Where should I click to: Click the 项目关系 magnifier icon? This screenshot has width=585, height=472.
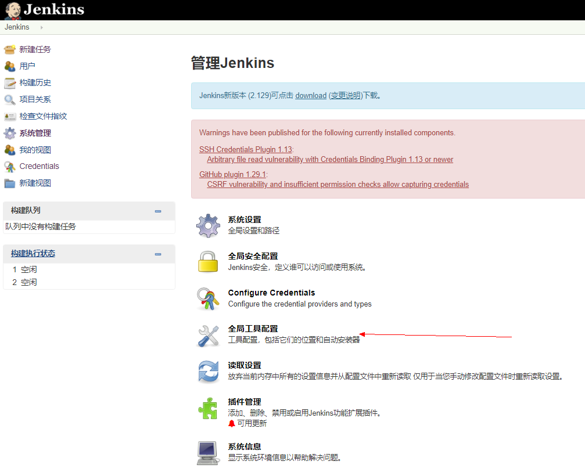10,99
